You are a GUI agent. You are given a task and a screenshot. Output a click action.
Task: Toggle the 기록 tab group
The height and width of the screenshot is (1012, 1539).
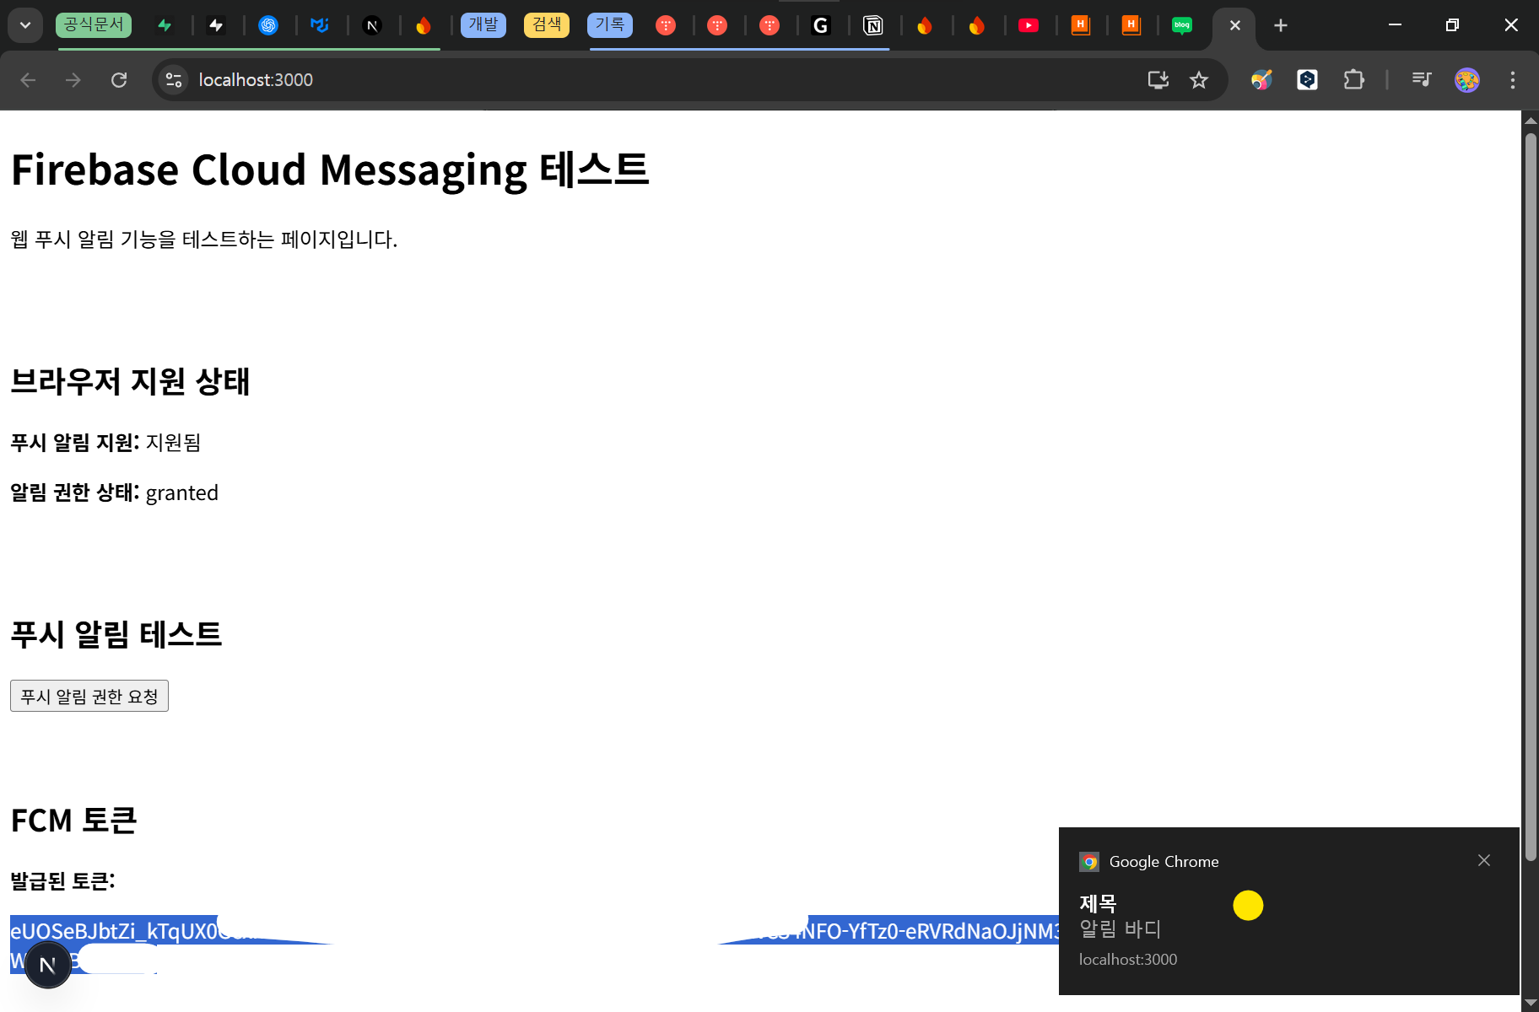(x=610, y=24)
